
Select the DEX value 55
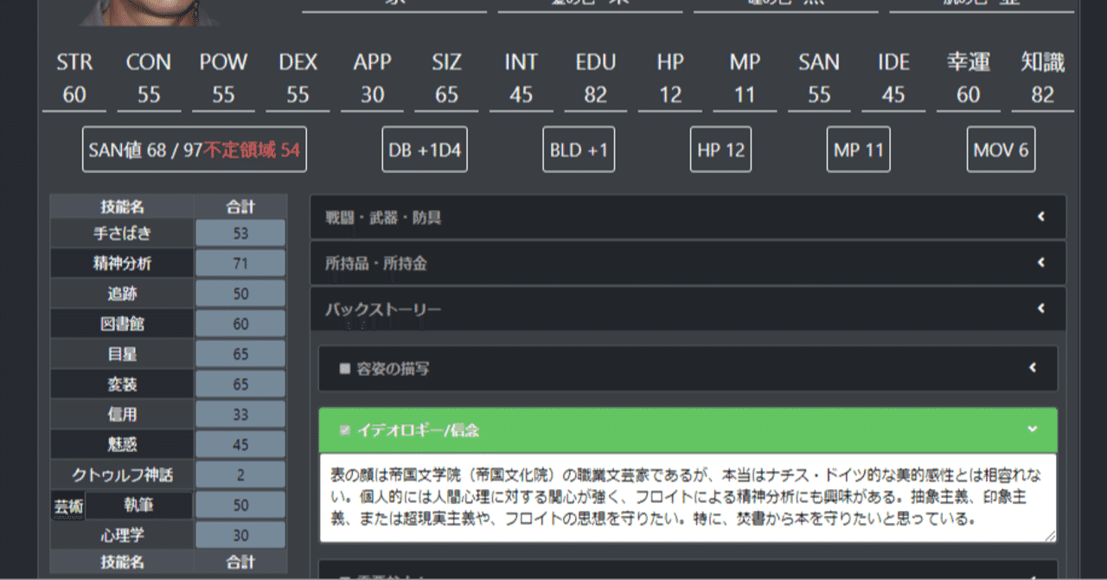[x=298, y=95]
